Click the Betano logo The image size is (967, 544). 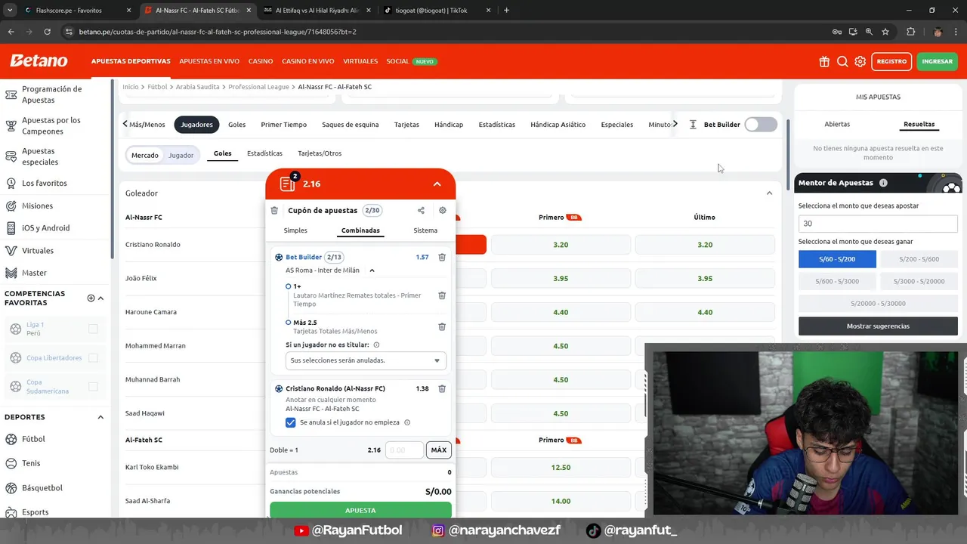pyautogui.click(x=39, y=60)
